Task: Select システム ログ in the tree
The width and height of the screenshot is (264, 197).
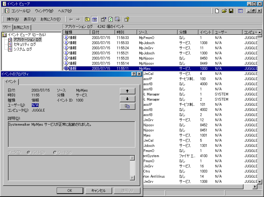Action: [22, 49]
